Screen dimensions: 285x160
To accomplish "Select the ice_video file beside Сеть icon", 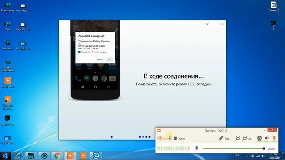I will [23, 26].
